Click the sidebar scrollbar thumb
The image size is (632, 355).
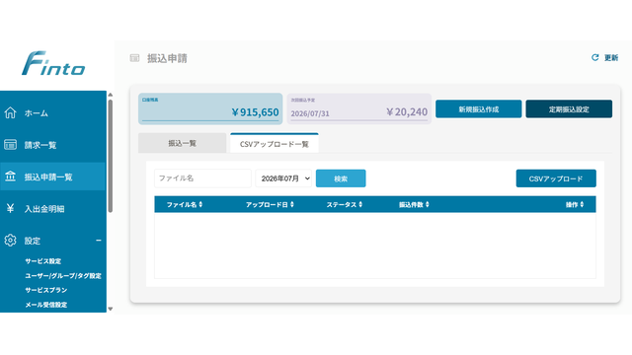coord(110,156)
